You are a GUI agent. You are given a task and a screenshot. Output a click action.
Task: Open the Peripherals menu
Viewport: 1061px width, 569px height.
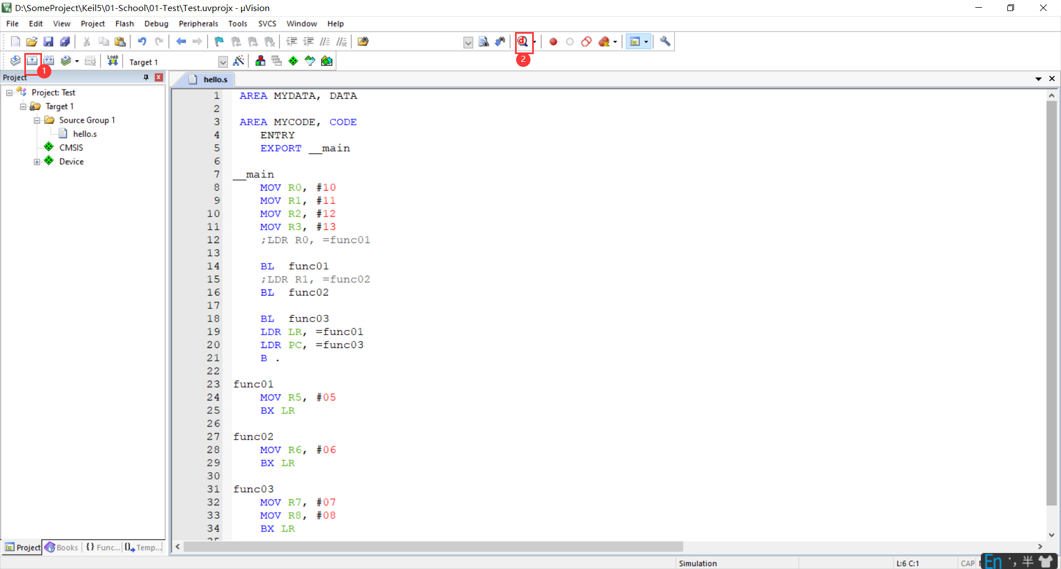pyautogui.click(x=198, y=24)
